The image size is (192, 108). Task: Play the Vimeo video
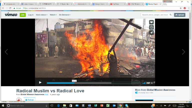pos(40,82)
